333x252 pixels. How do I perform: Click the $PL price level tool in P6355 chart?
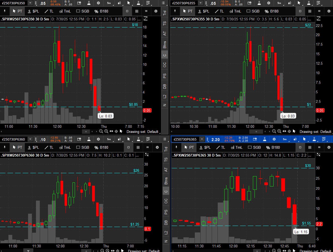(204, 11)
